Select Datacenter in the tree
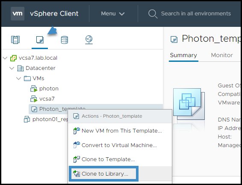Screen dimensions: 242x185 (41, 68)
